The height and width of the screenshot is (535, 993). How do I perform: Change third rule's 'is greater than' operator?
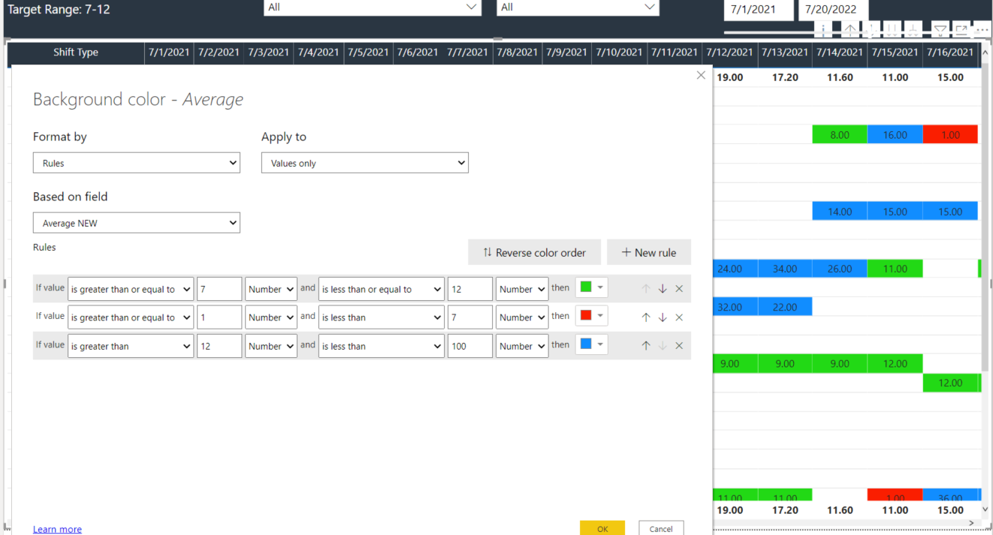pyautogui.click(x=131, y=346)
